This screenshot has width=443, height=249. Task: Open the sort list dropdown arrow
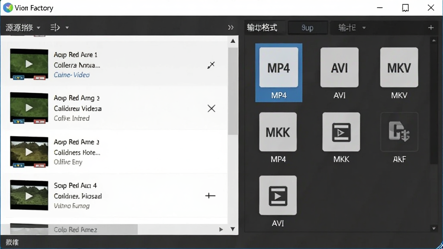pyautogui.click(x=67, y=28)
